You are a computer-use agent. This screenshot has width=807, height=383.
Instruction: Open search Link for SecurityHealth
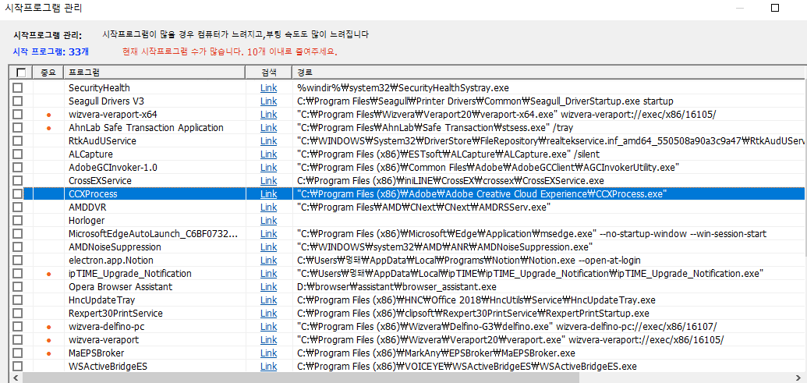click(269, 88)
